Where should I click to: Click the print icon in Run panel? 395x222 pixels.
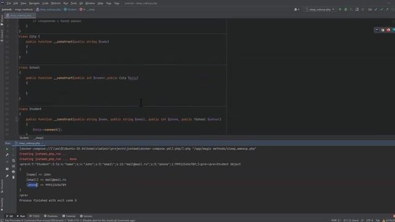pos(14,171)
